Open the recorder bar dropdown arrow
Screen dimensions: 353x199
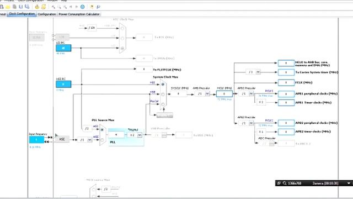tap(349, 183)
